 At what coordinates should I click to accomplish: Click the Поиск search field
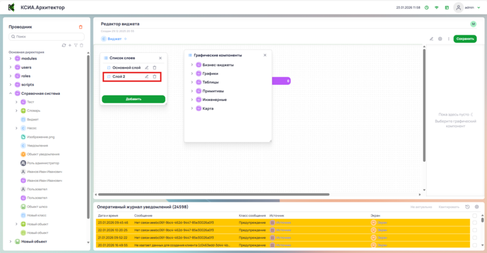click(46, 36)
